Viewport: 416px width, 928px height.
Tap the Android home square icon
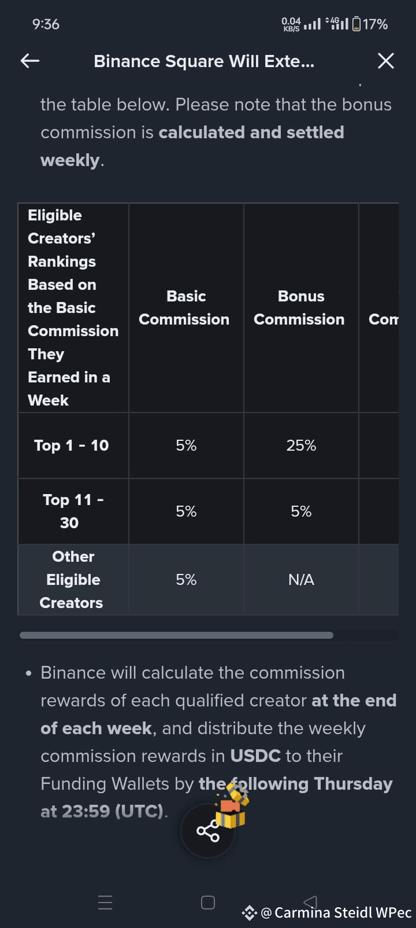coord(208,903)
